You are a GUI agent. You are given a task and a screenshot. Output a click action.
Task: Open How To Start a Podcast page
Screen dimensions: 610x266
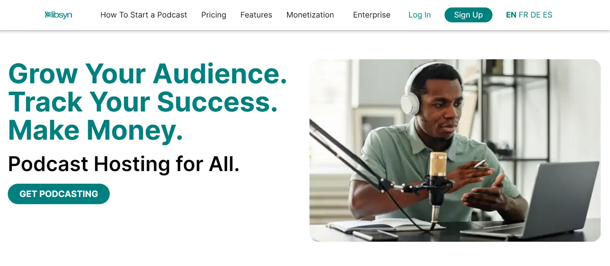tap(143, 15)
